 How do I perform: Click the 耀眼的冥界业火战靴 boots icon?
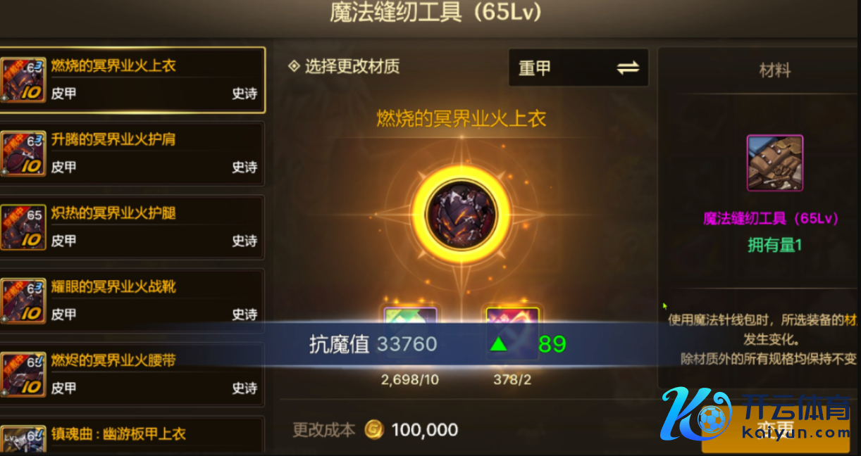point(23,301)
